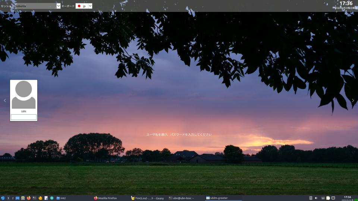
Task: Open the taskbar clock showing 17:36
Action: 348,198
